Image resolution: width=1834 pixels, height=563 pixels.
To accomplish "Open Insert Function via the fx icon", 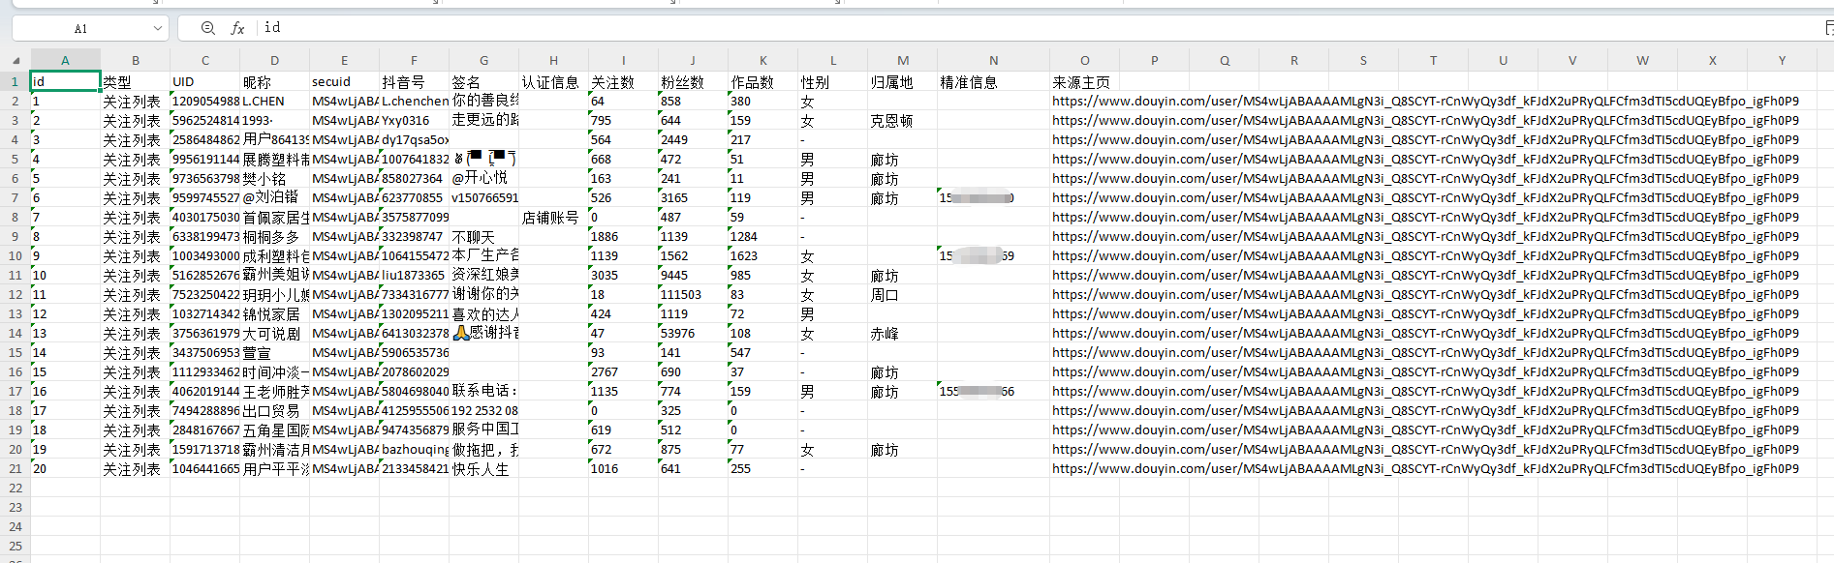I will 237,28.
